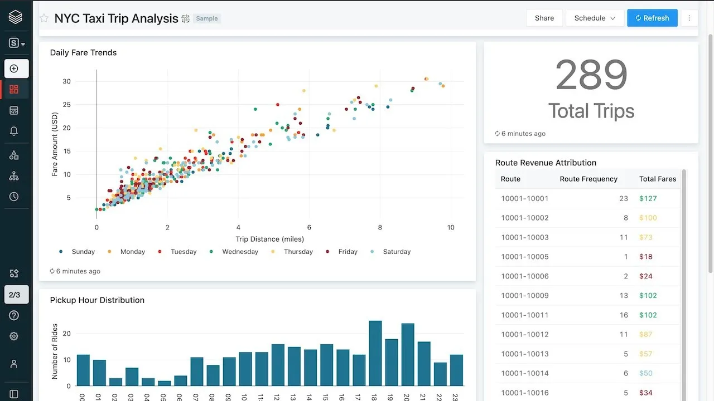Select route 10001-10009 cell
The height and width of the screenshot is (401, 714).
(524, 296)
